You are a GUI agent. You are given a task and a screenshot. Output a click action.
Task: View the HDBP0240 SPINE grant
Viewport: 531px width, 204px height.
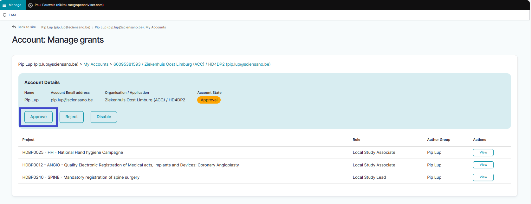pyautogui.click(x=483, y=177)
